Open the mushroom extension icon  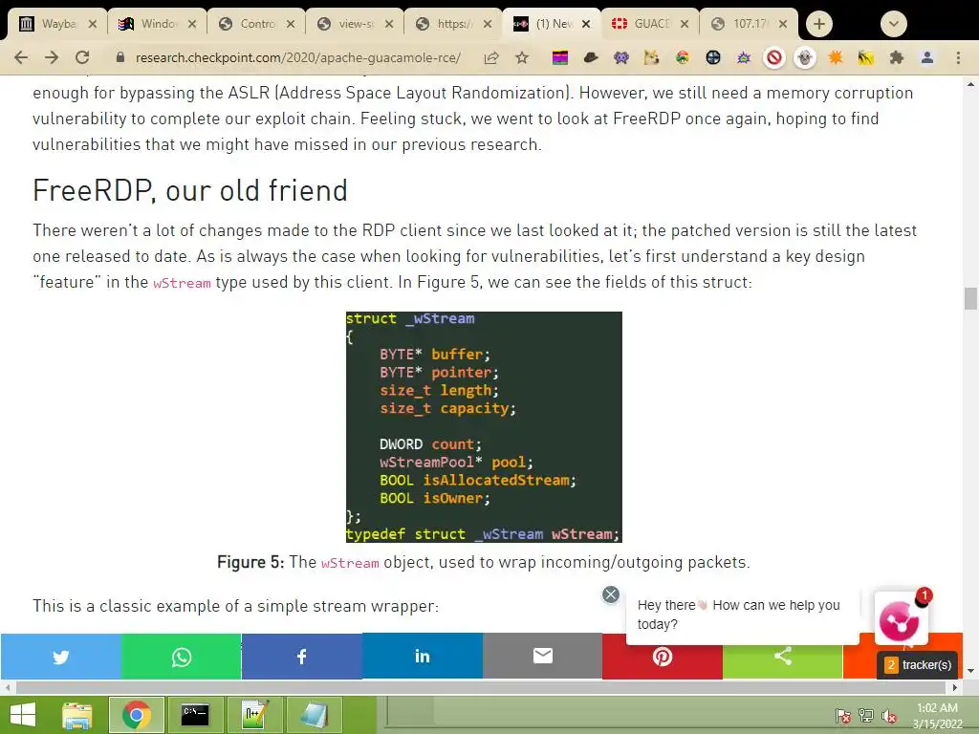click(x=683, y=58)
